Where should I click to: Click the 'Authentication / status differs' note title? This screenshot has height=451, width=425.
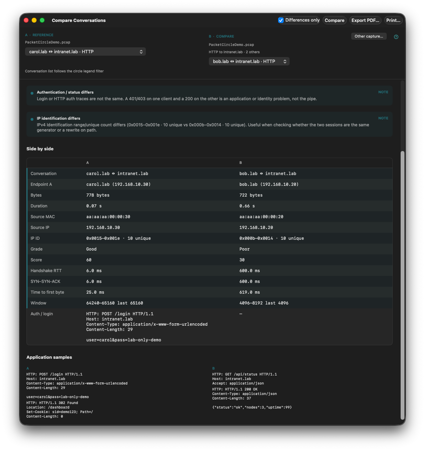(x=65, y=92)
